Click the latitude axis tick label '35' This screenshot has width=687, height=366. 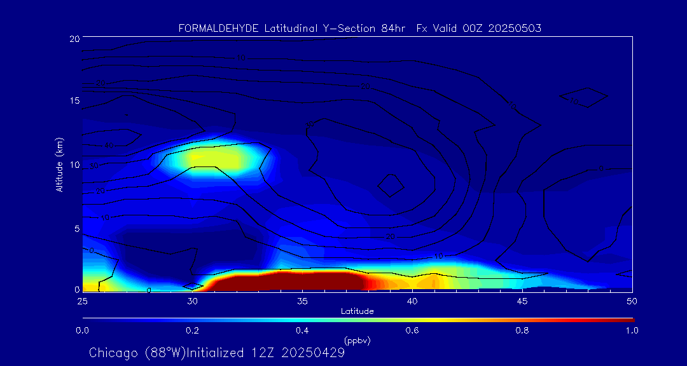pyautogui.click(x=302, y=301)
